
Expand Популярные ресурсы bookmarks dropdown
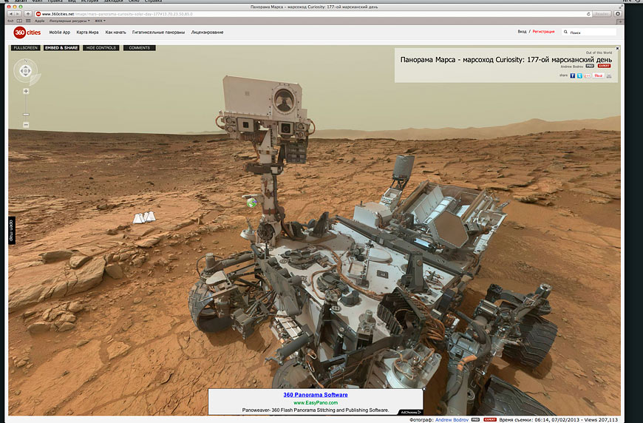[69, 21]
